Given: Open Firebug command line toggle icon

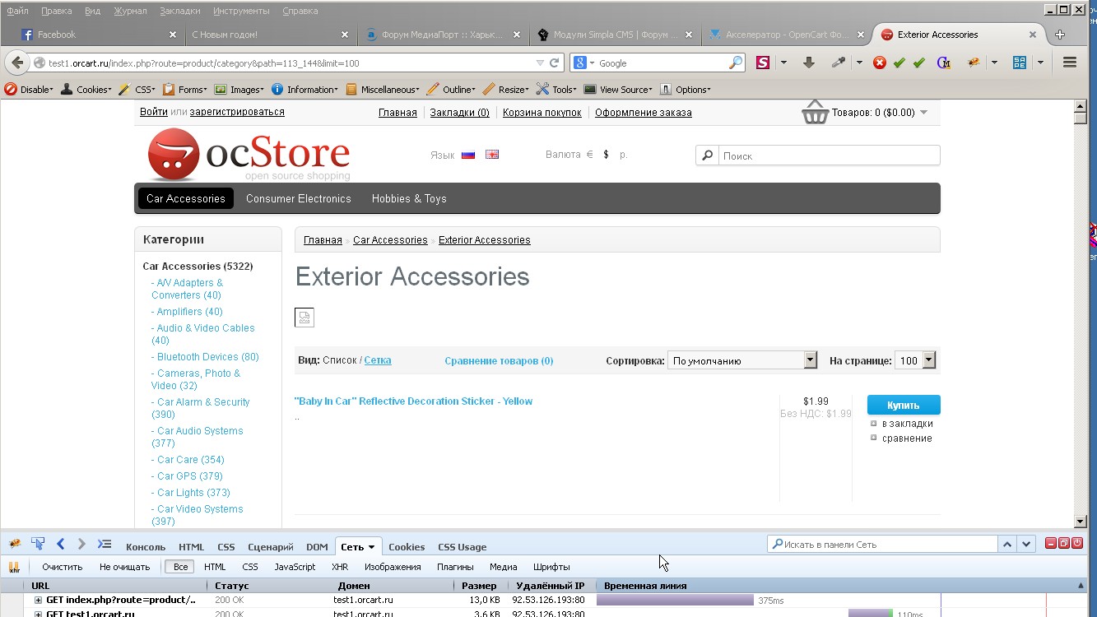Looking at the screenshot, I should click(105, 544).
